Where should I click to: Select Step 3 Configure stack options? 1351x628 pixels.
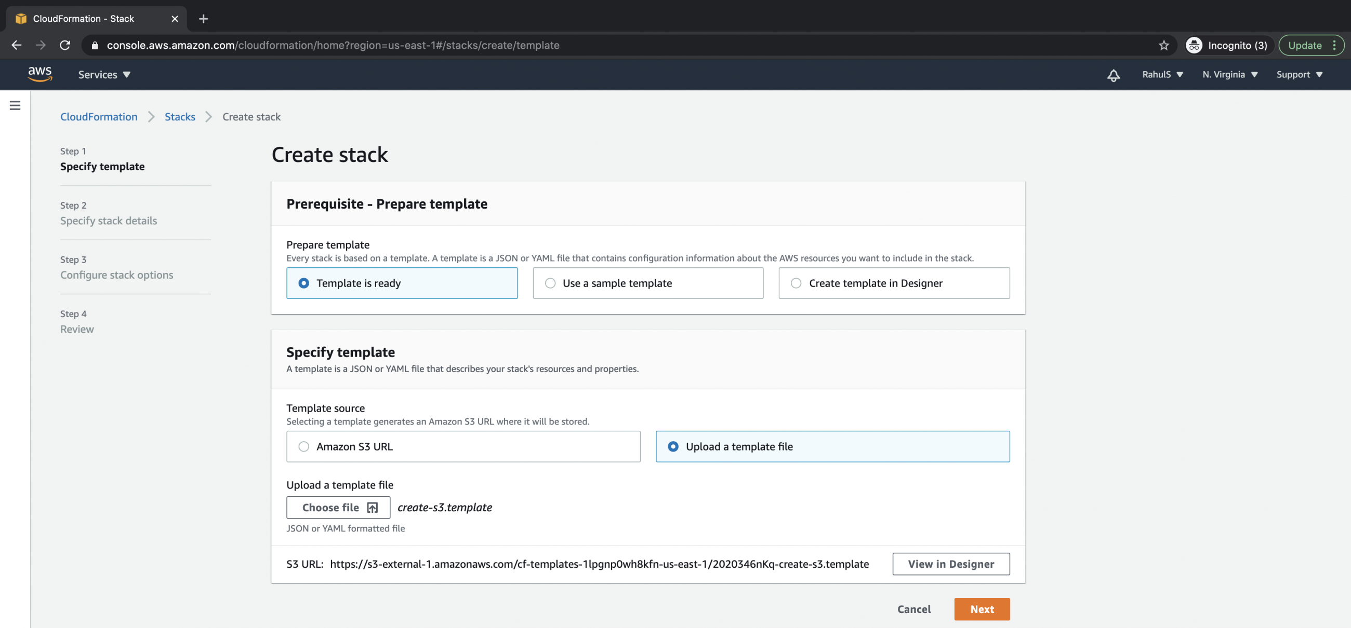tap(116, 268)
